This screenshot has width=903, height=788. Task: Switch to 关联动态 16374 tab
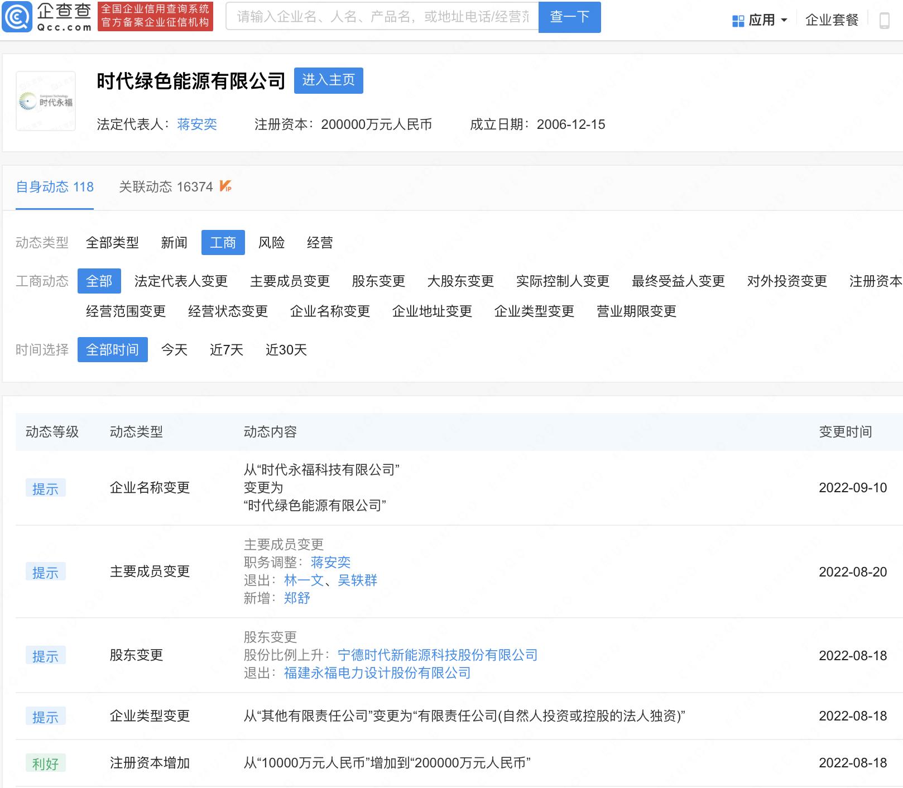[x=166, y=187]
